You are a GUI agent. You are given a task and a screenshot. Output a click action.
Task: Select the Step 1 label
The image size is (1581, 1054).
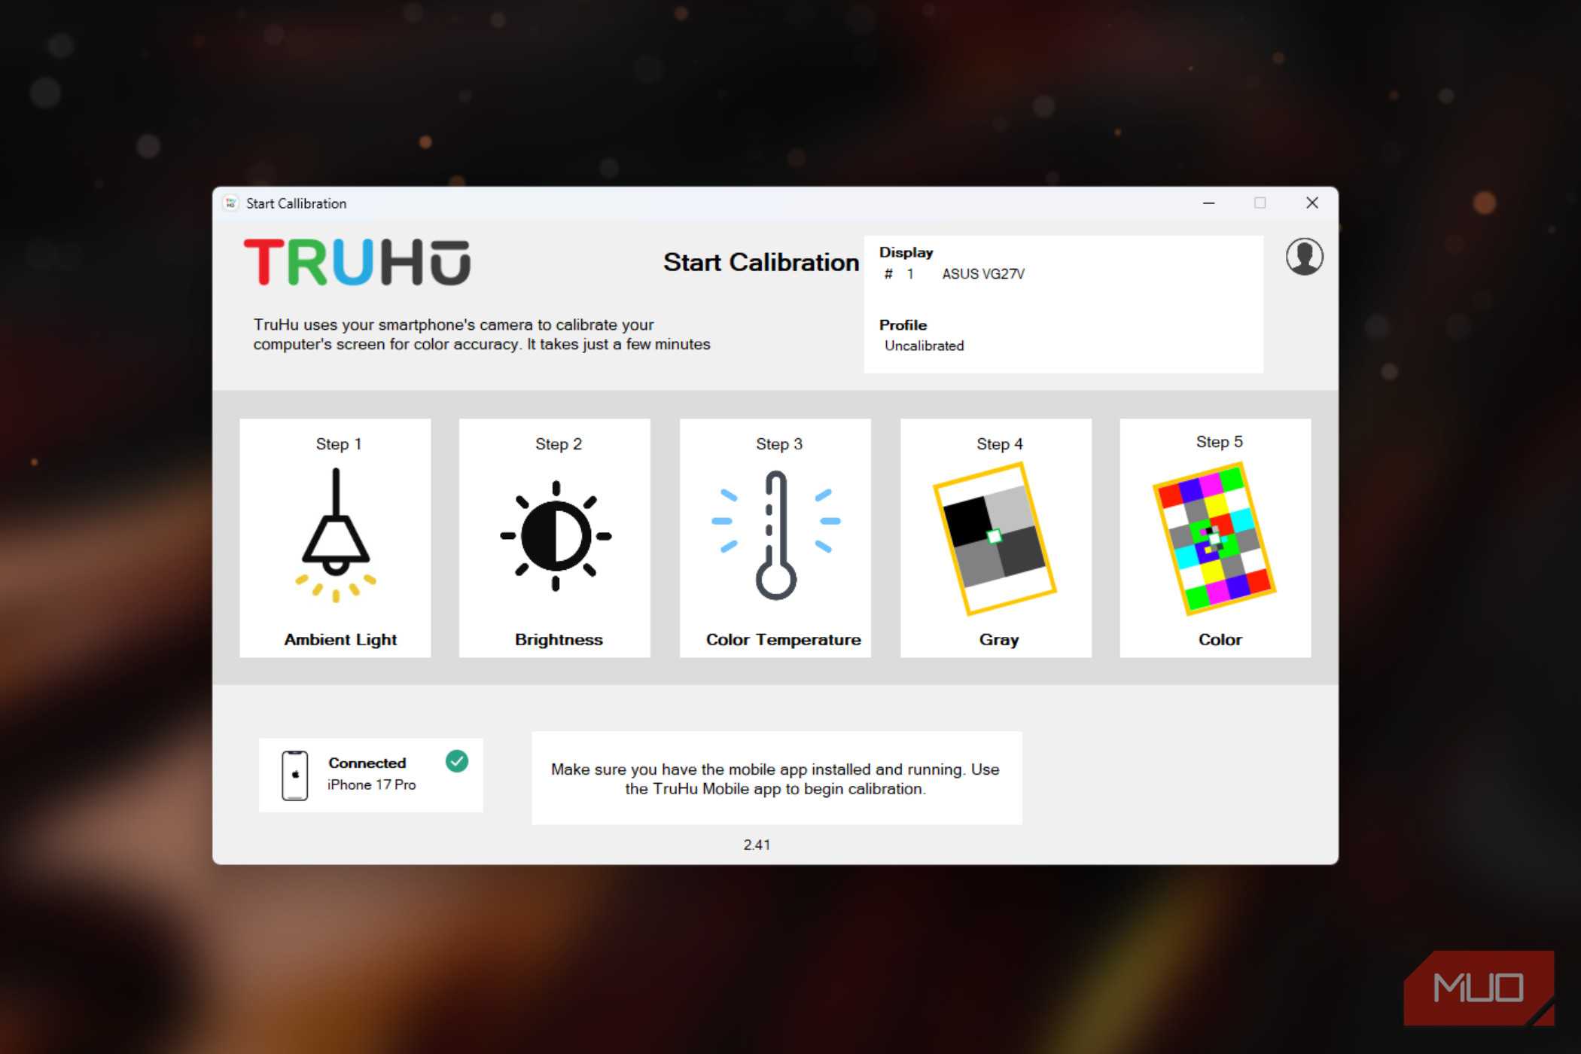[x=339, y=444]
